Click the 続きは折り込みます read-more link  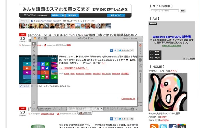(x=74, y=68)
